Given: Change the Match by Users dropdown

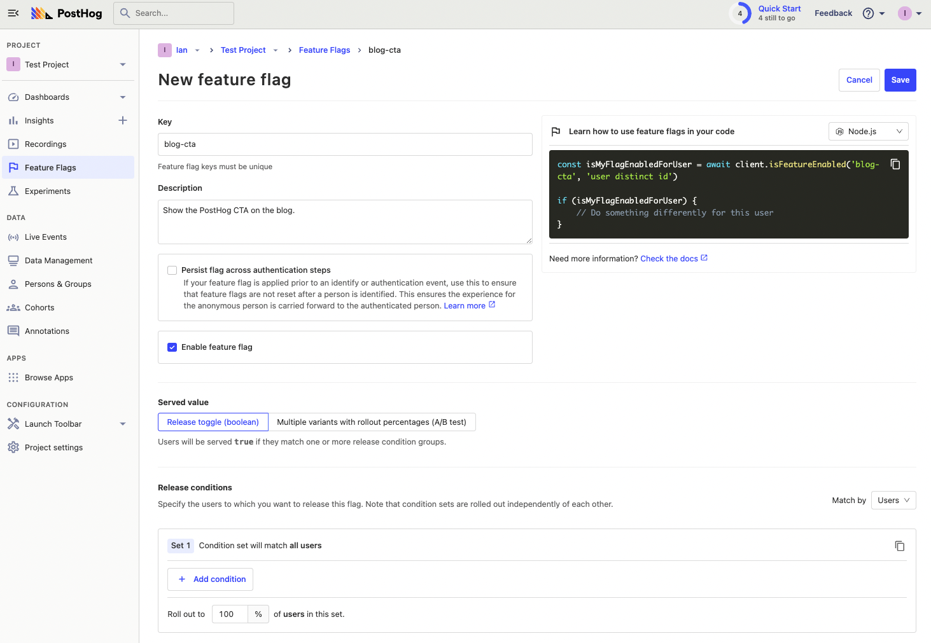Looking at the screenshot, I should click(893, 500).
